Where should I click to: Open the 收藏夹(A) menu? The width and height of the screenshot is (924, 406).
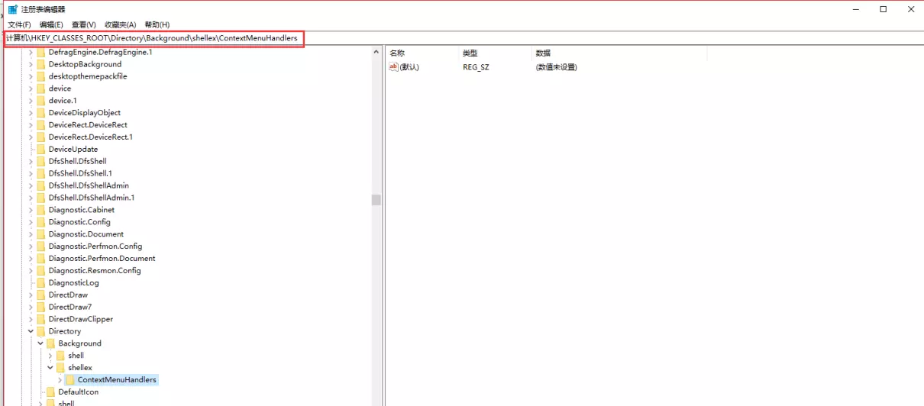pyautogui.click(x=120, y=25)
